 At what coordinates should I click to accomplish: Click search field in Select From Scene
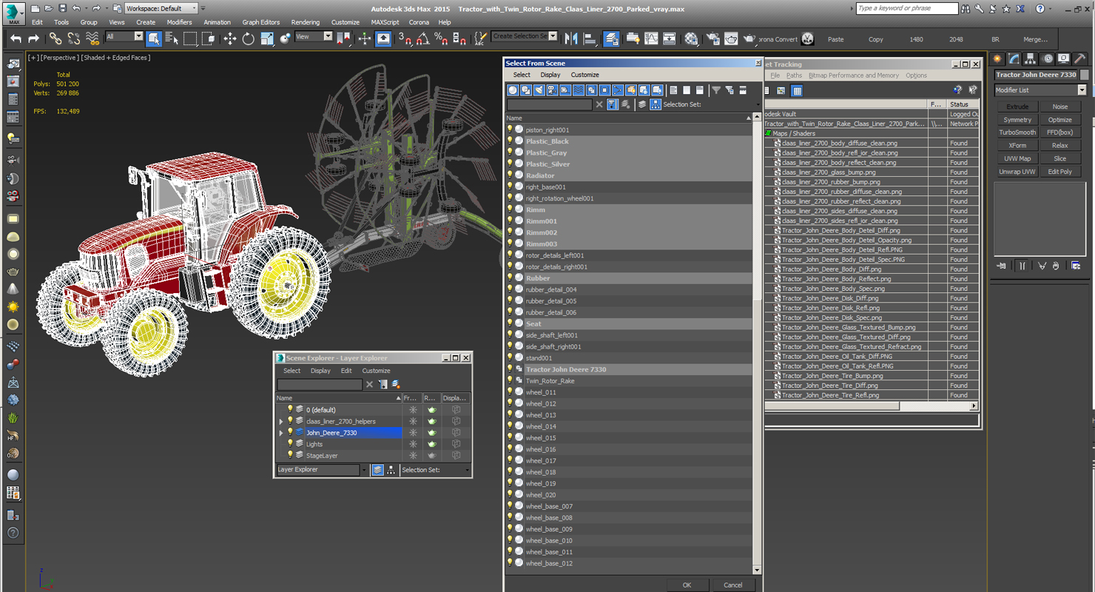[x=549, y=104]
